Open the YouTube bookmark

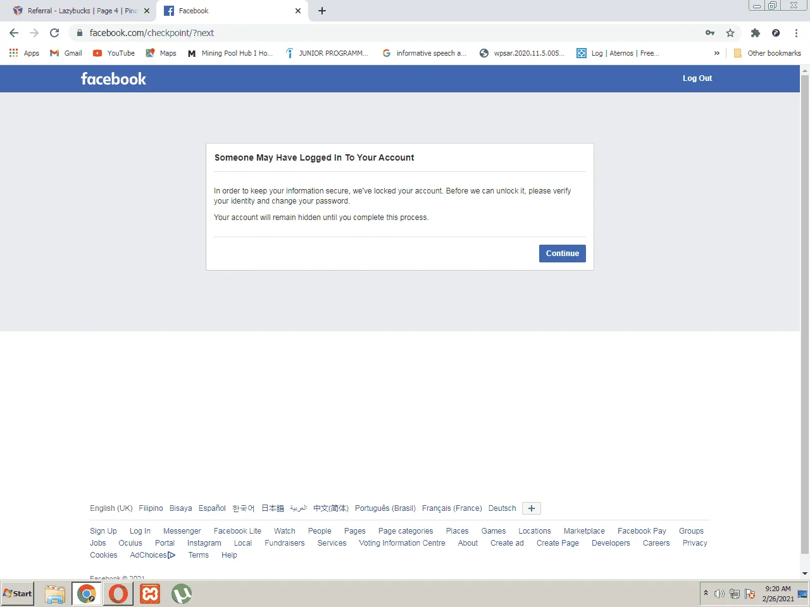[114, 53]
